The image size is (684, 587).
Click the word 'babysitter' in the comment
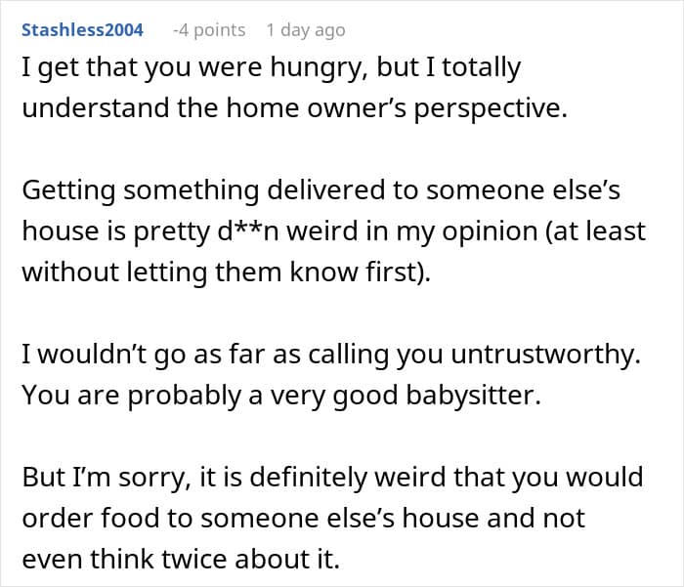473,396
